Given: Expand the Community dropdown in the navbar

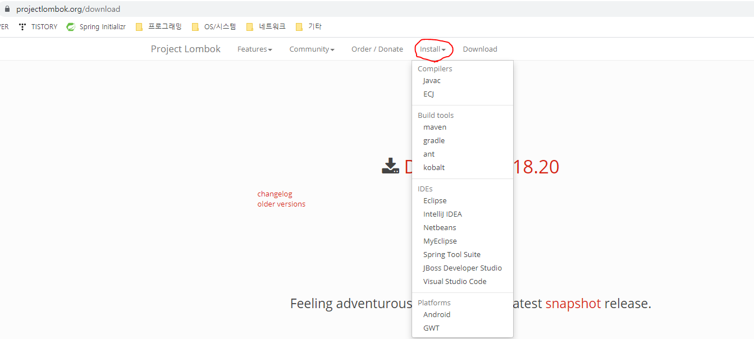Looking at the screenshot, I should (x=312, y=49).
